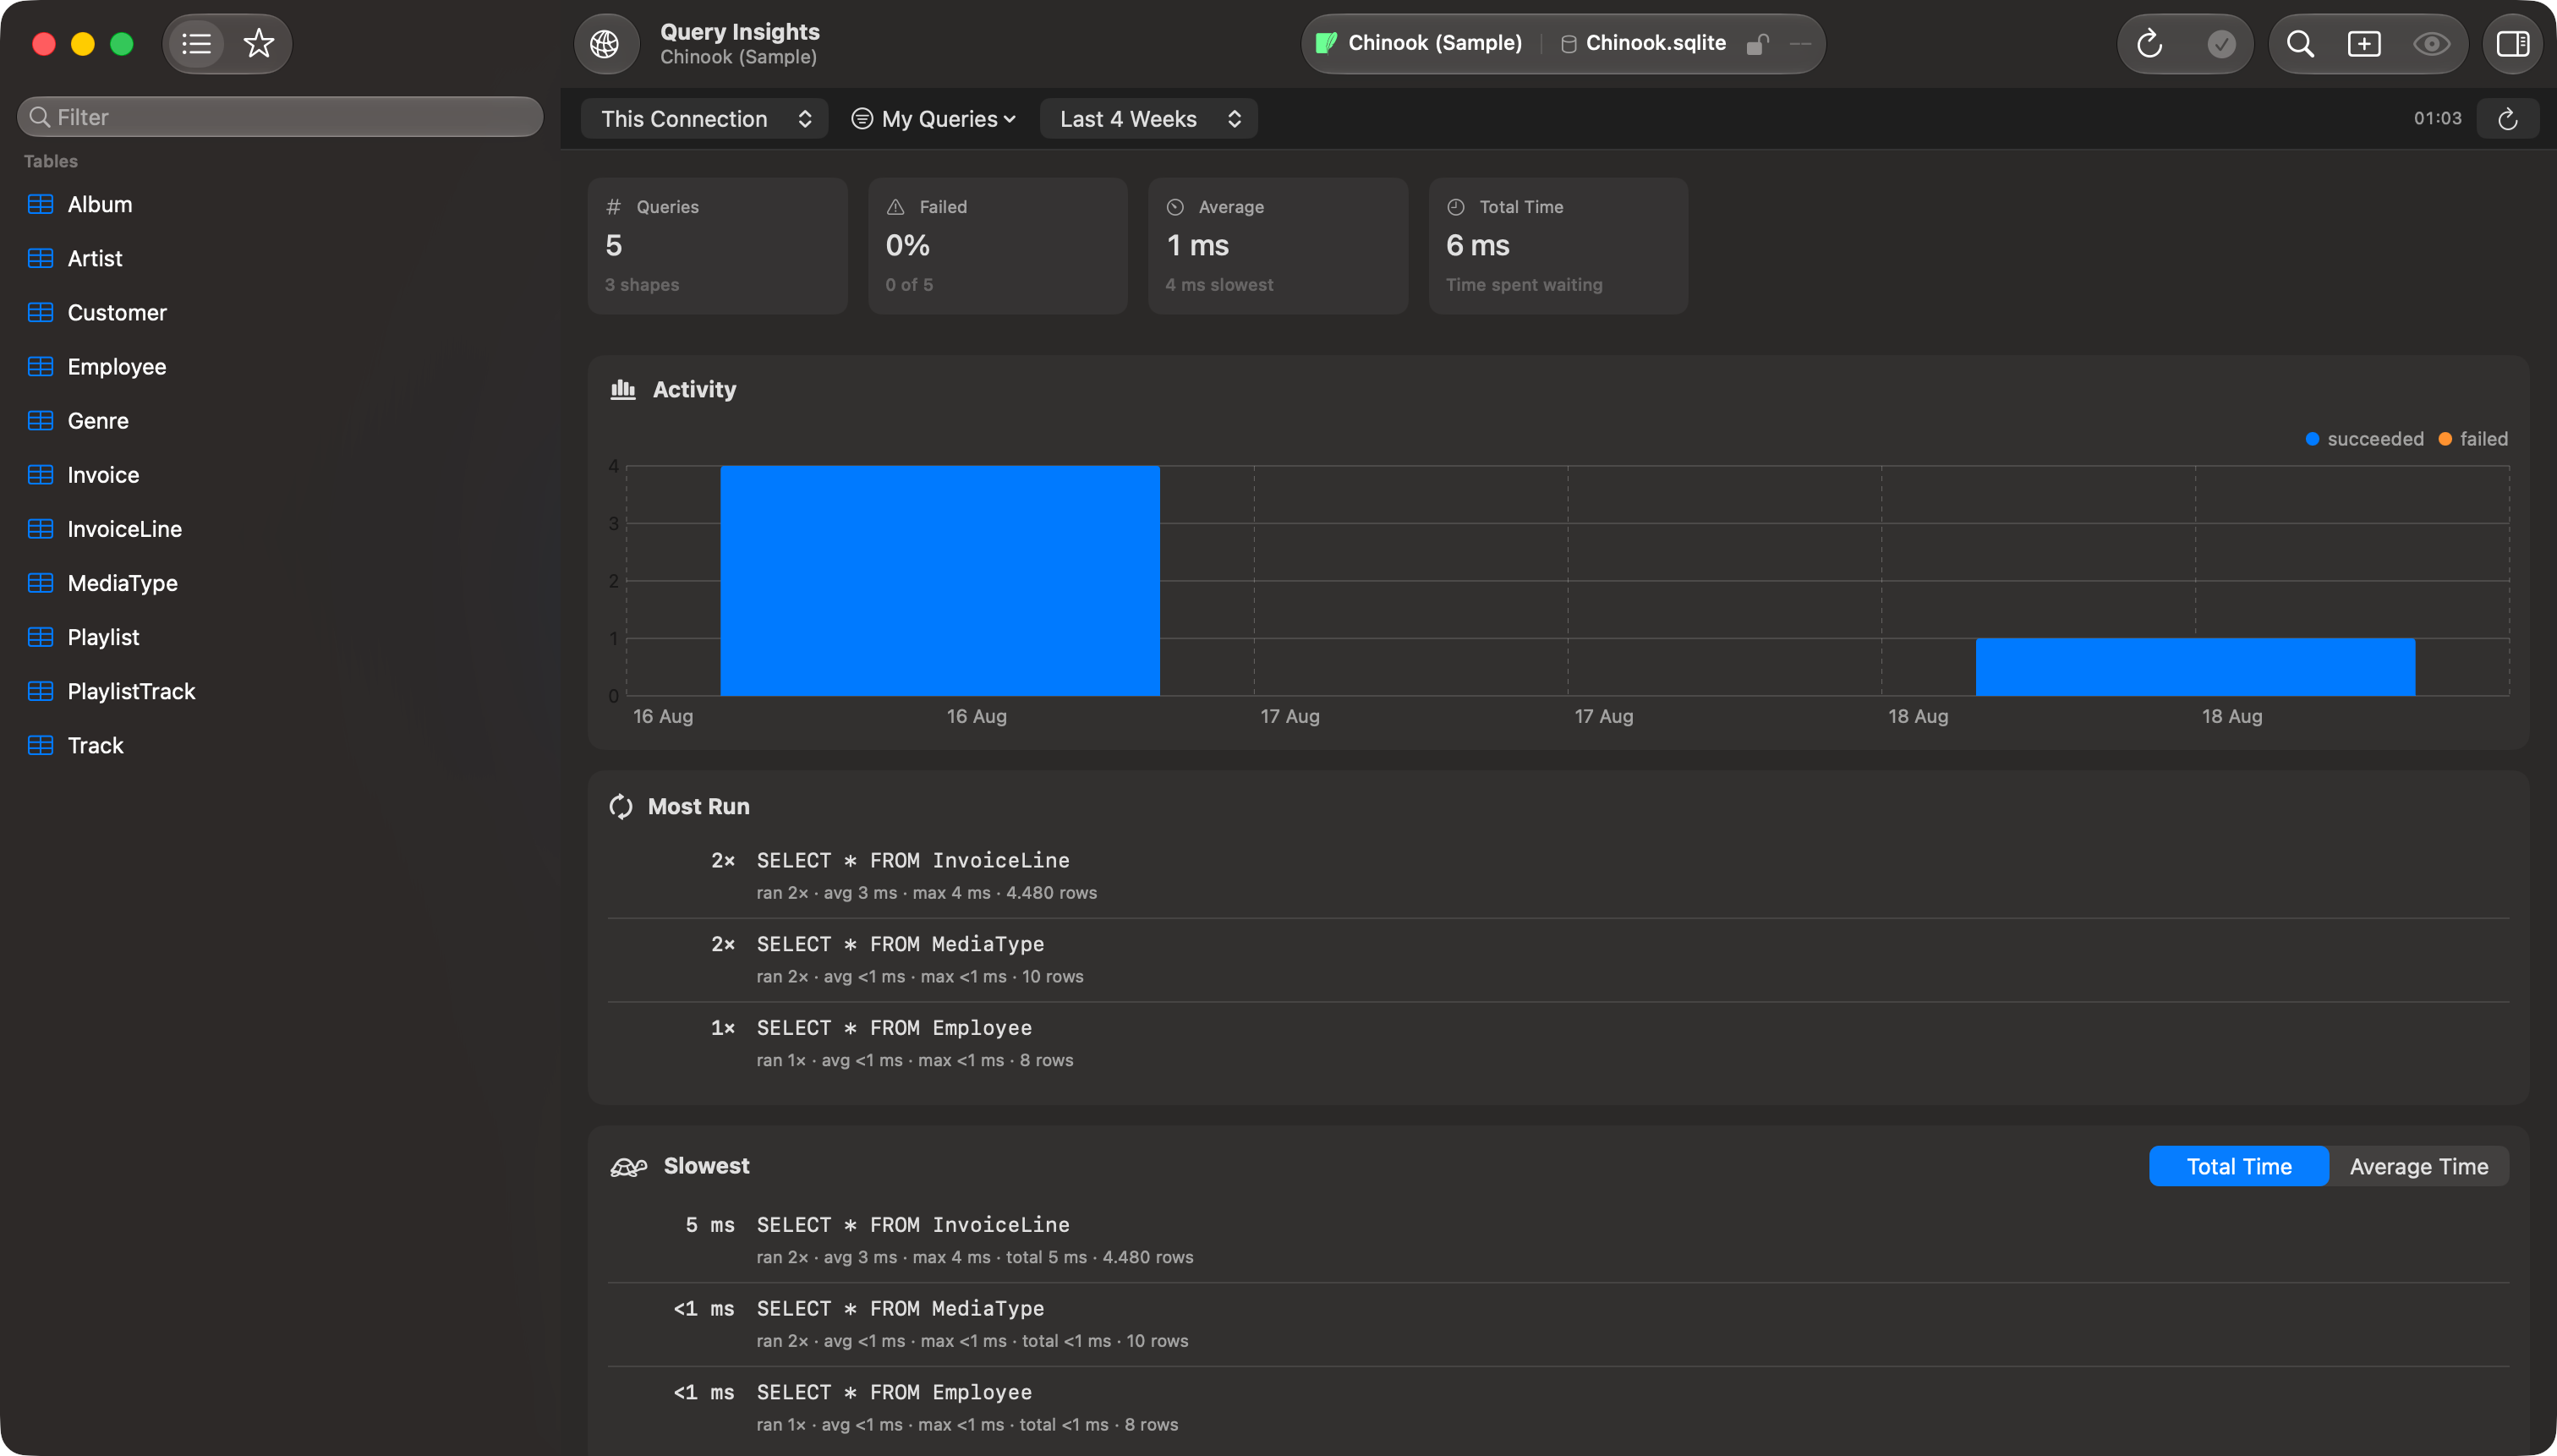Open Slowest MediaType query row
Viewport: 2557px width, 1456px height.
[x=1558, y=1324]
